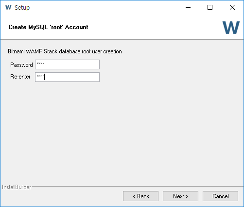Click the white header banner background
Viewport: 244px width, 207px height.
(x=154, y=27)
